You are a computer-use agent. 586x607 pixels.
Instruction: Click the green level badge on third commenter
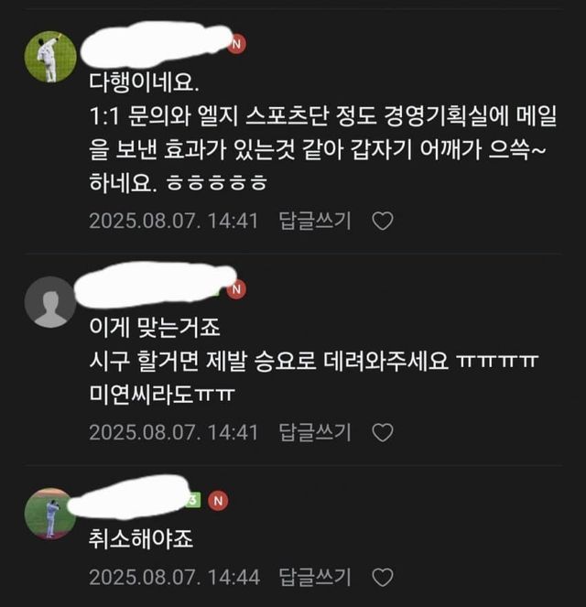(193, 501)
